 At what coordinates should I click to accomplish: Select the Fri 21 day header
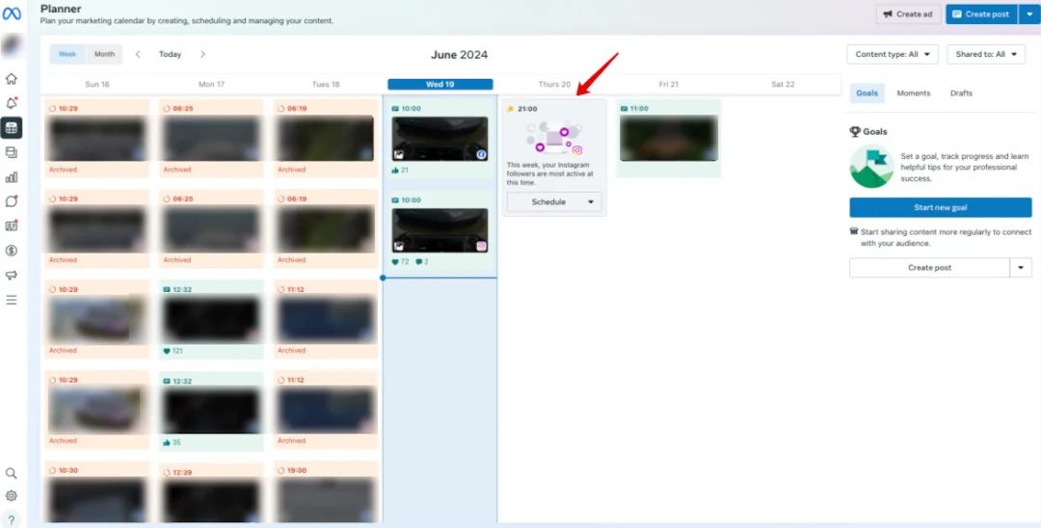(669, 84)
